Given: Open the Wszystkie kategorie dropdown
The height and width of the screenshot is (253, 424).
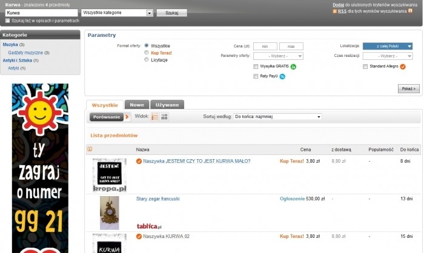Looking at the screenshot, I should coord(117,12).
